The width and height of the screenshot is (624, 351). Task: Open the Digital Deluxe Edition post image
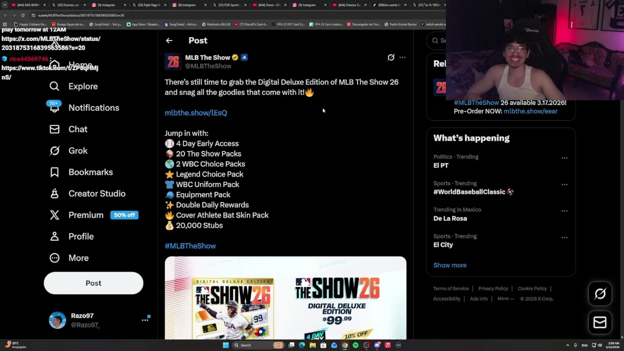pos(285,298)
